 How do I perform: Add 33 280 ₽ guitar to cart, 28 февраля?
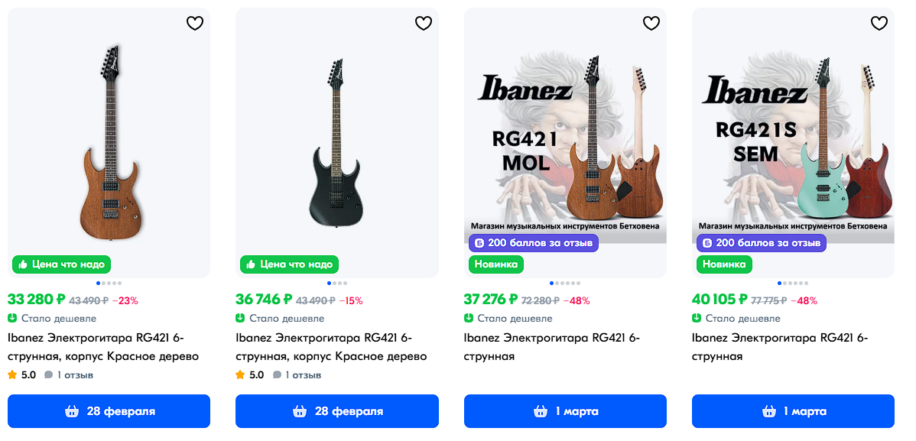(109, 411)
